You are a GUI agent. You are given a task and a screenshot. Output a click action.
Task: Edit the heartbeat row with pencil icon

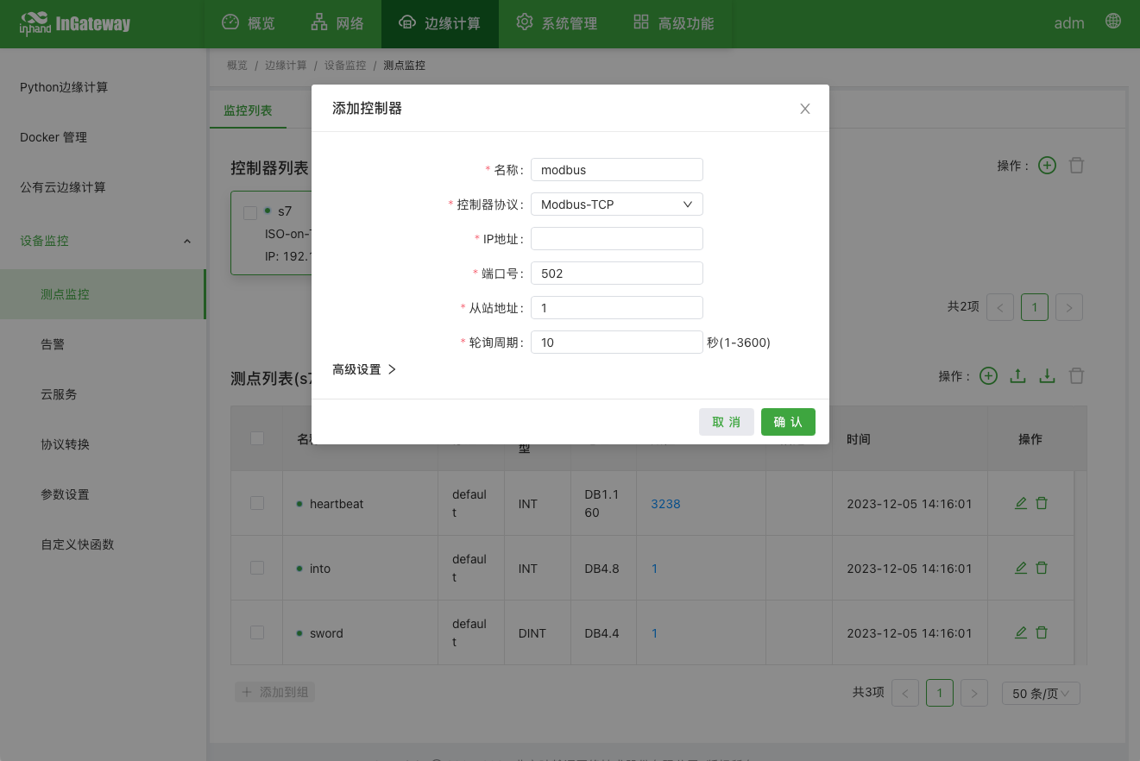[1021, 503]
